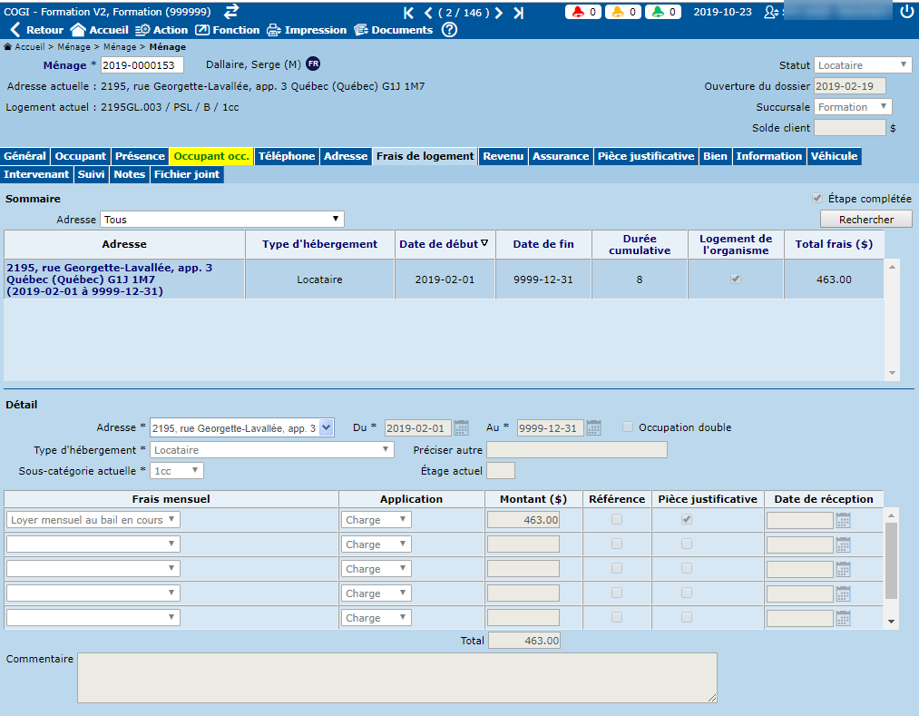Click the swap arrows icon beside Formation
The width and height of the screenshot is (919, 716).
coord(231,11)
